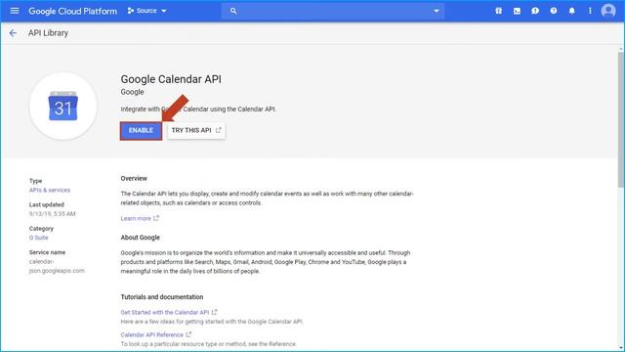The width and height of the screenshot is (625, 352).
Task: Click the API Library page title
Action: (48, 33)
